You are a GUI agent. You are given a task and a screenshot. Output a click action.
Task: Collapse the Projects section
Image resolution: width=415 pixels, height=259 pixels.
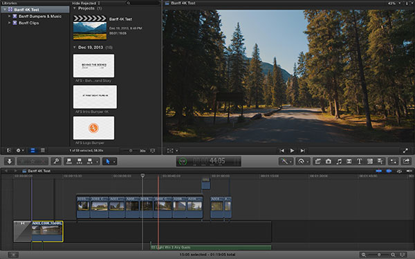click(x=75, y=8)
